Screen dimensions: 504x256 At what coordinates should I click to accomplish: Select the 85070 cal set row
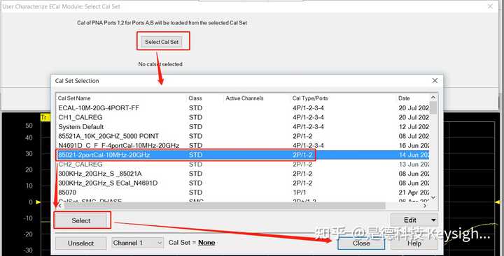pos(243,193)
